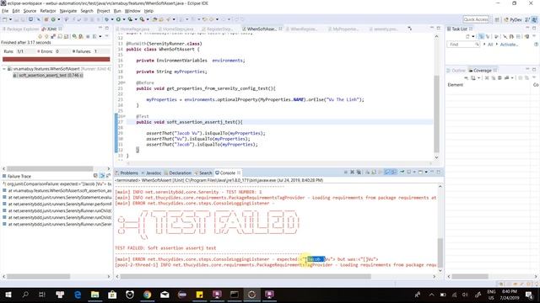
Task: Open the dropdown arrow next to New icon
Action: tap(10, 19)
